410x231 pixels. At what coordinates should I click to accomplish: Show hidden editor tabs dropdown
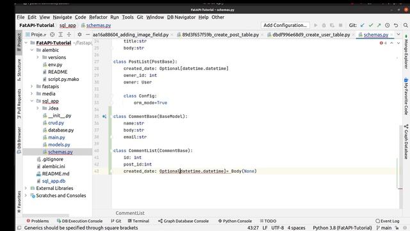[398, 35]
